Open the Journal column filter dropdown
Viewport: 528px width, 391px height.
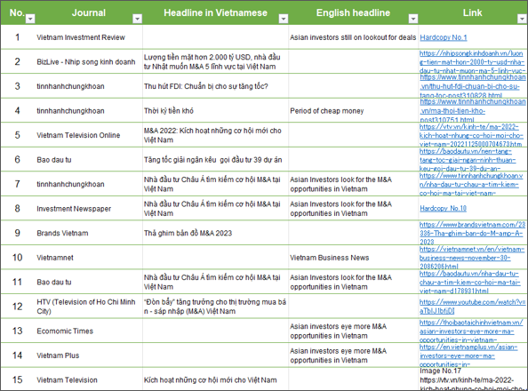[x=138, y=19]
